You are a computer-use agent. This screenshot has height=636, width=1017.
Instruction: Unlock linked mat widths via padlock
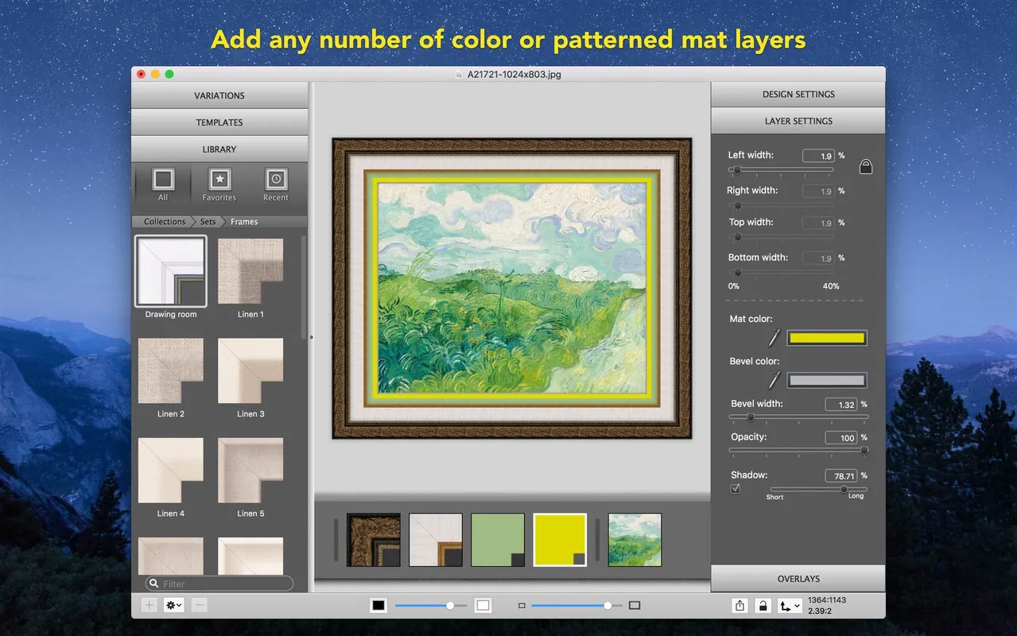pyautogui.click(x=865, y=166)
